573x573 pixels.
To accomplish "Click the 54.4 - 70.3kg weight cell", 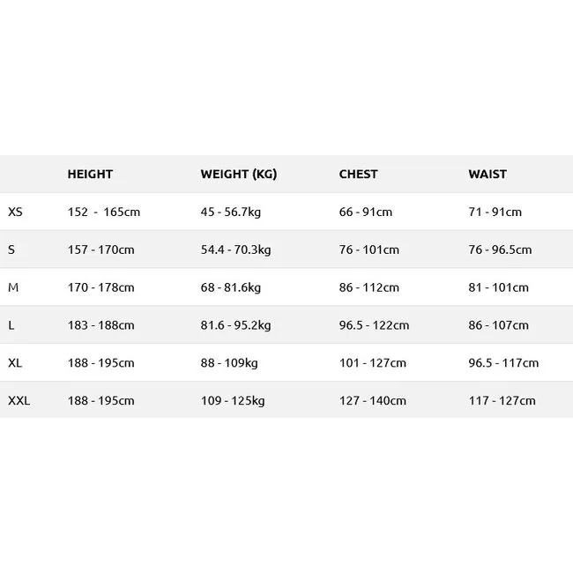I will [x=235, y=250].
